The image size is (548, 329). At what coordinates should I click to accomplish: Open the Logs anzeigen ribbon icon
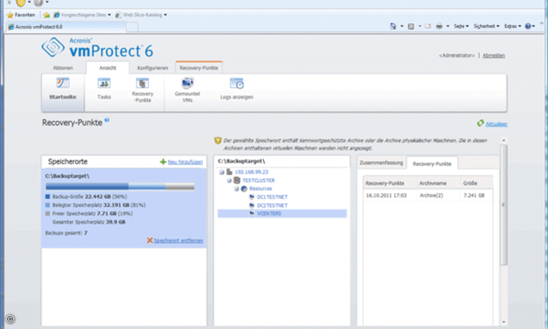click(x=237, y=84)
